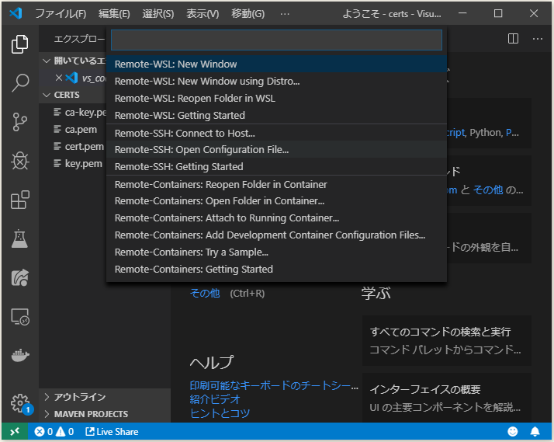The width and height of the screenshot is (554, 442).
Task: Click the VS Code logo in title bar
Action: pyautogui.click(x=16, y=13)
